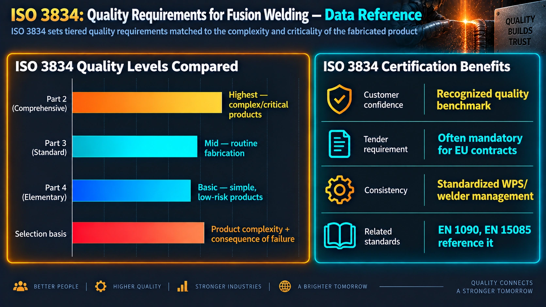
Task: Click the large gear icon beside Consistency
Action: pos(340,190)
